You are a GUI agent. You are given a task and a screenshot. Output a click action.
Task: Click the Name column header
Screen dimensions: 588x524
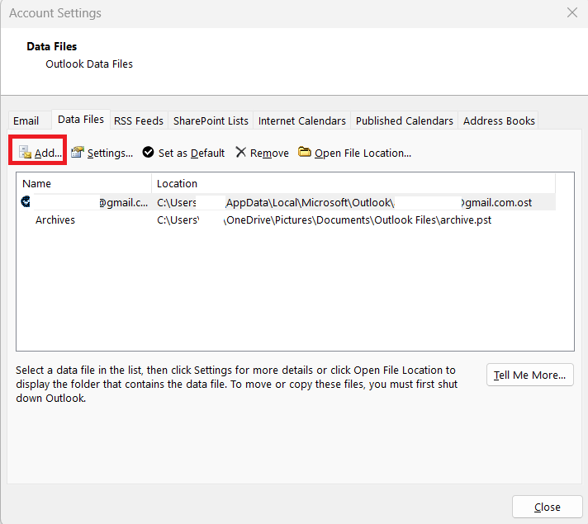(84, 184)
